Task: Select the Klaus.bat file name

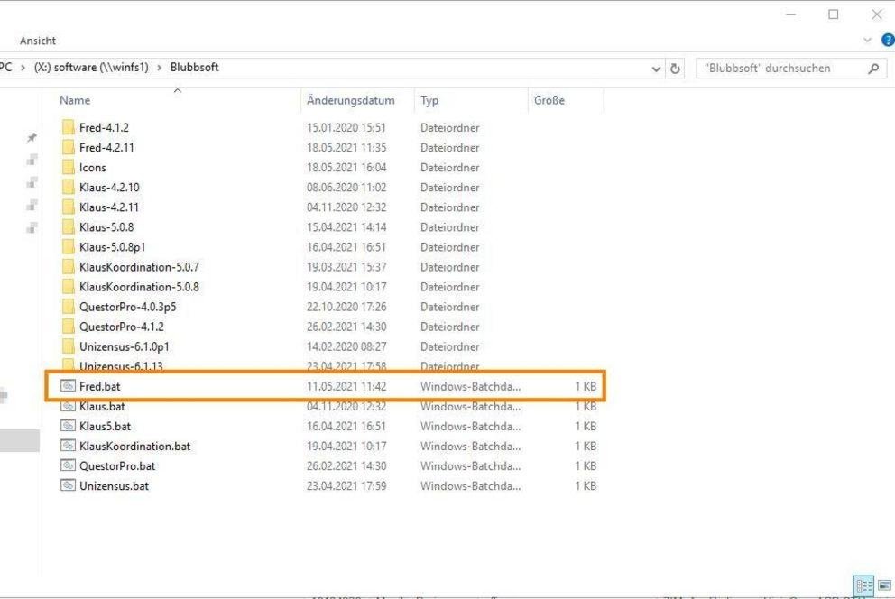Action: coord(102,407)
